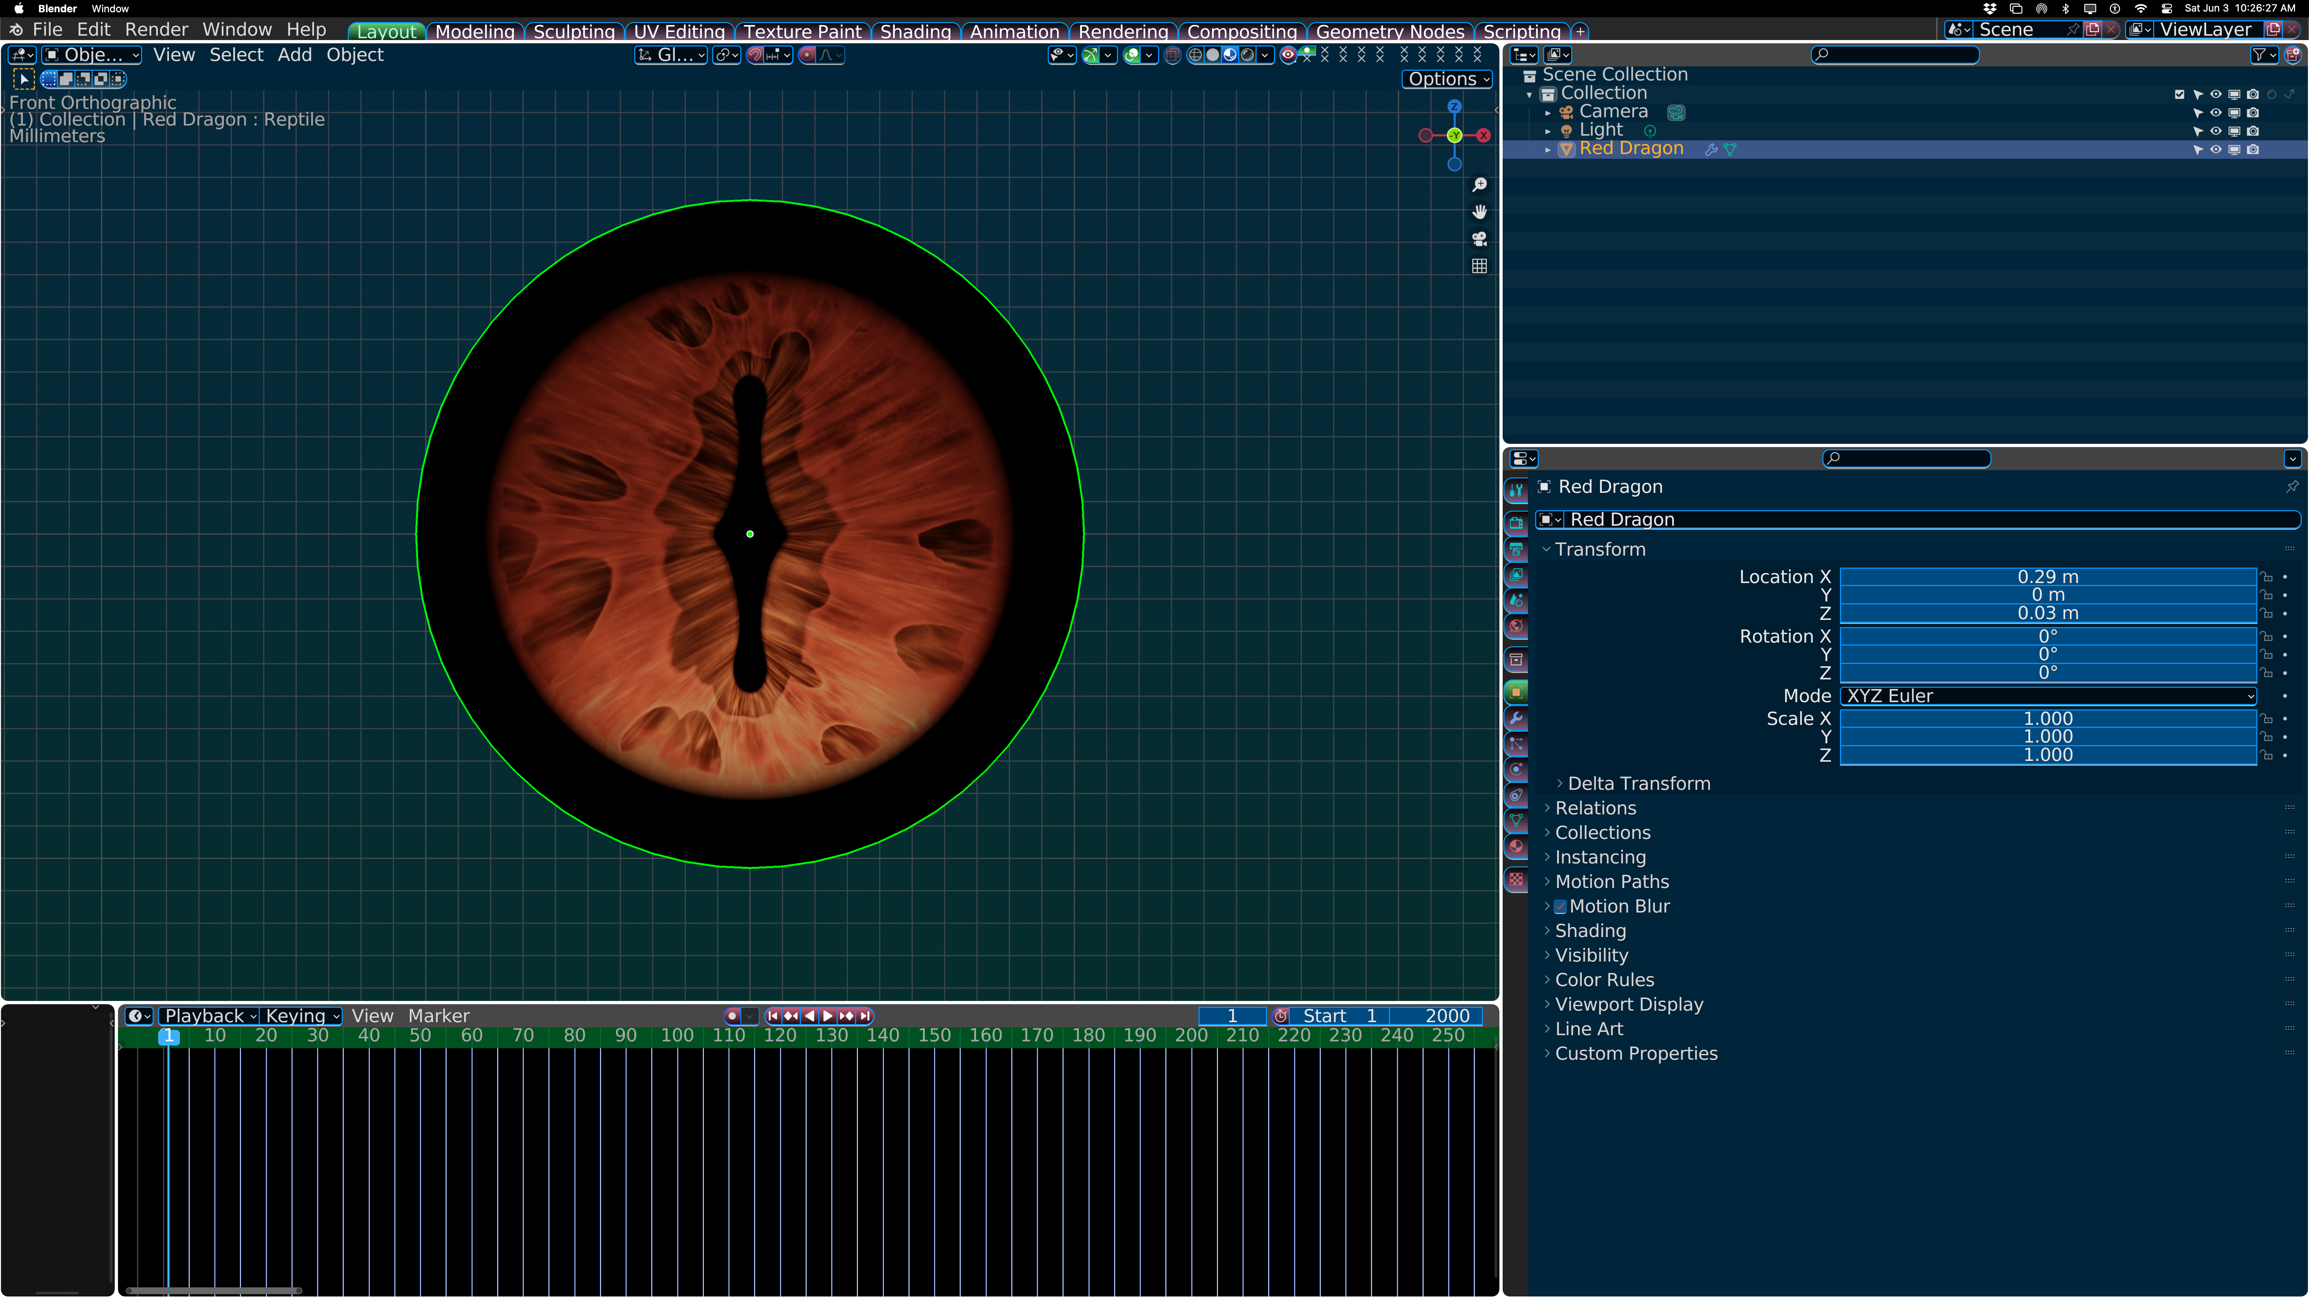Viewport: 2309px width, 1299px height.
Task: Click frame 100 on the timeline ruler
Action: (x=678, y=1036)
